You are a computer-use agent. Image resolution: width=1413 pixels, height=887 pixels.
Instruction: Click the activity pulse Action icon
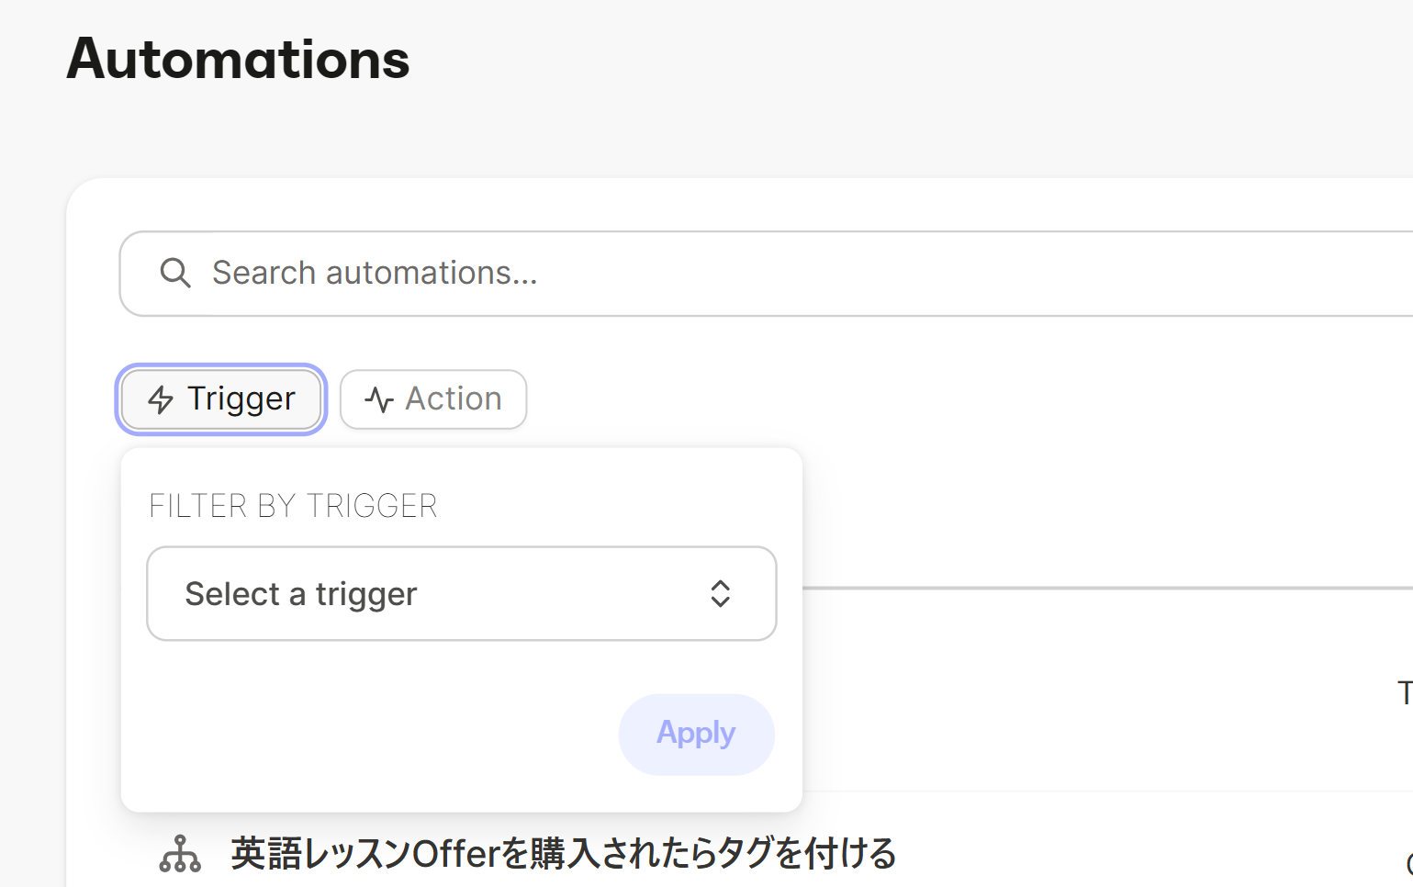(x=378, y=399)
